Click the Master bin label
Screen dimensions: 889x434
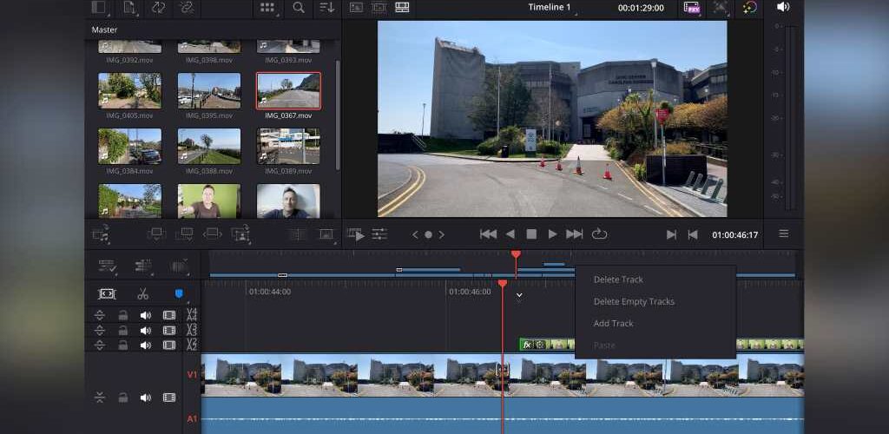(104, 30)
